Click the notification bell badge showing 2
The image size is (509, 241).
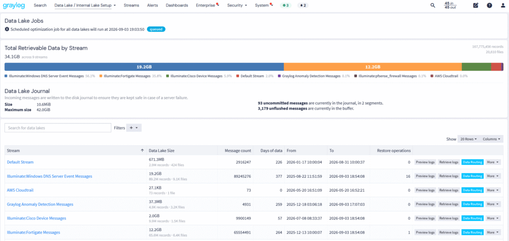[x=303, y=5]
